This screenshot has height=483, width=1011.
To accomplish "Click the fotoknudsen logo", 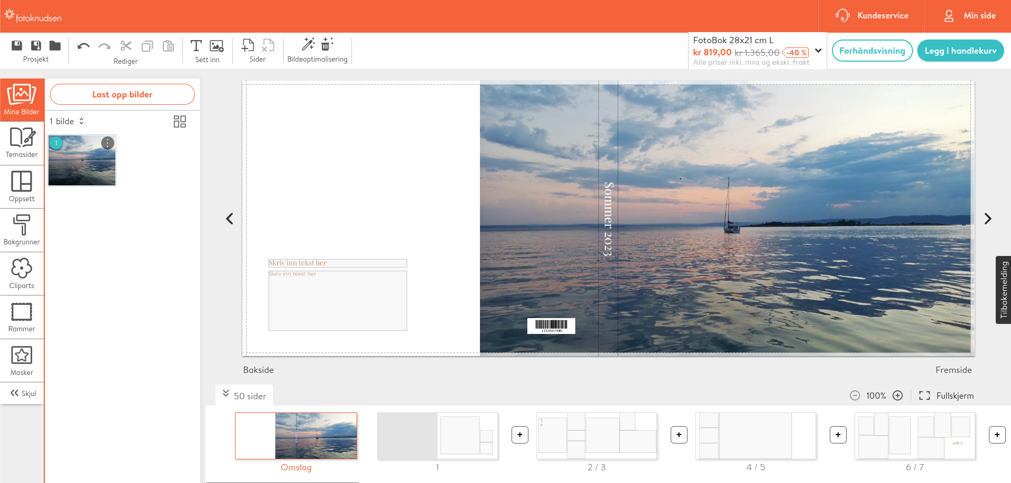I will (33, 16).
